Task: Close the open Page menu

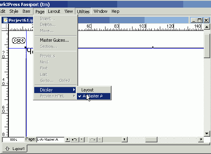Action: (x=40, y=12)
